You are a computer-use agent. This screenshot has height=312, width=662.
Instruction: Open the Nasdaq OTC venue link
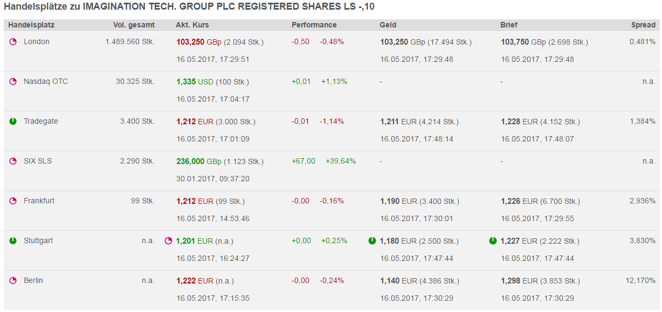tap(45, 81)
